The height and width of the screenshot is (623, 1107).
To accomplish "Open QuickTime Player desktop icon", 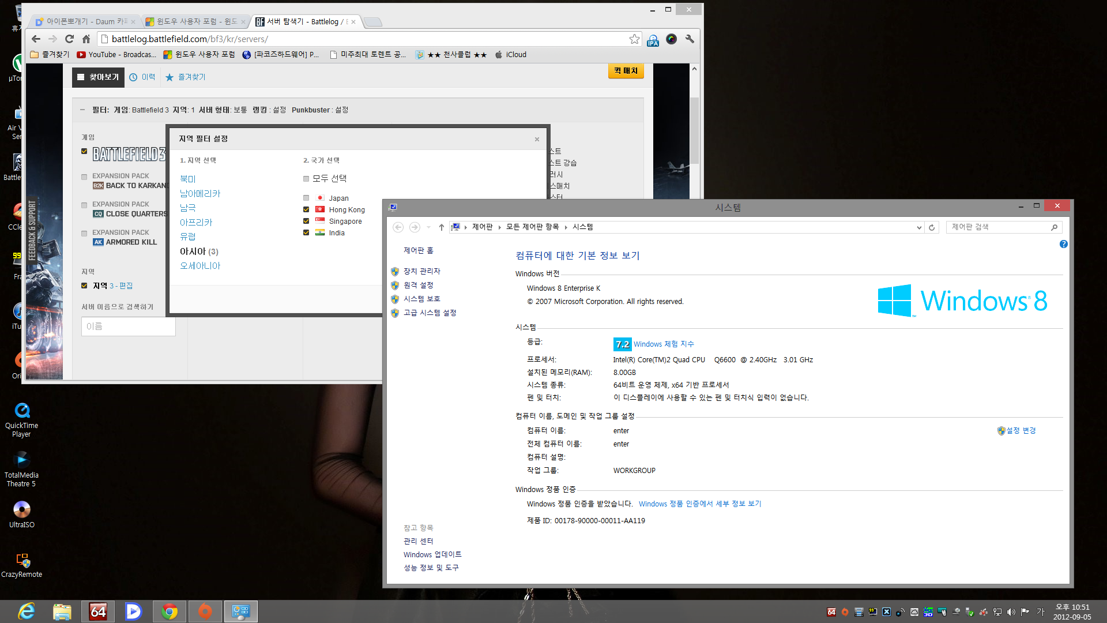I will coord(22,420).
